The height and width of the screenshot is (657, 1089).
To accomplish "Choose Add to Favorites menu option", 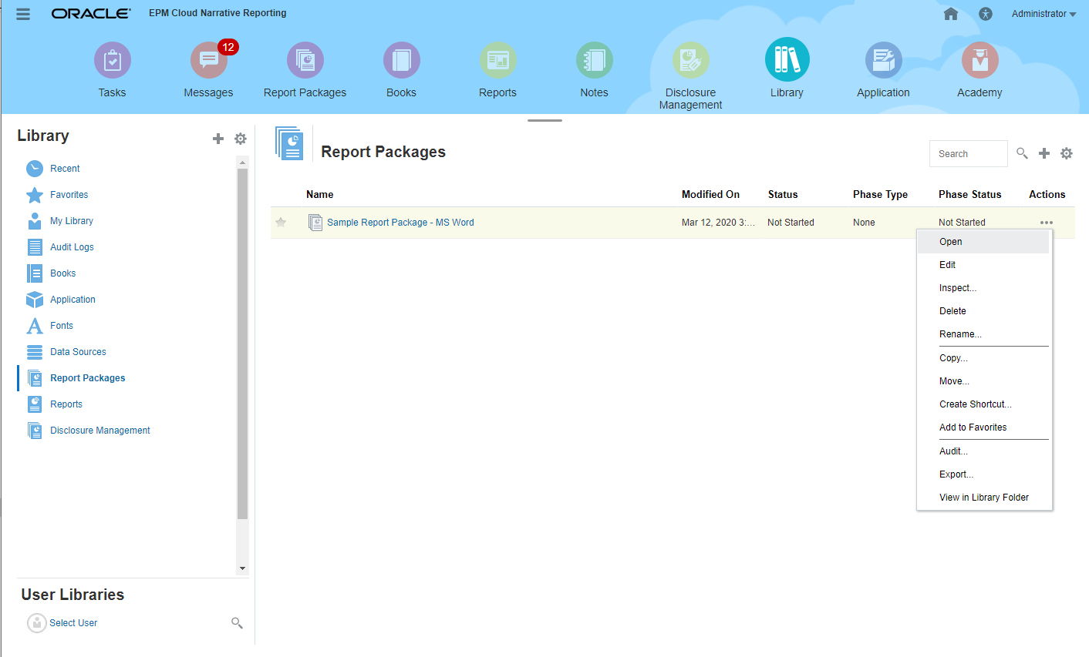I will click(x=983, y=427).
